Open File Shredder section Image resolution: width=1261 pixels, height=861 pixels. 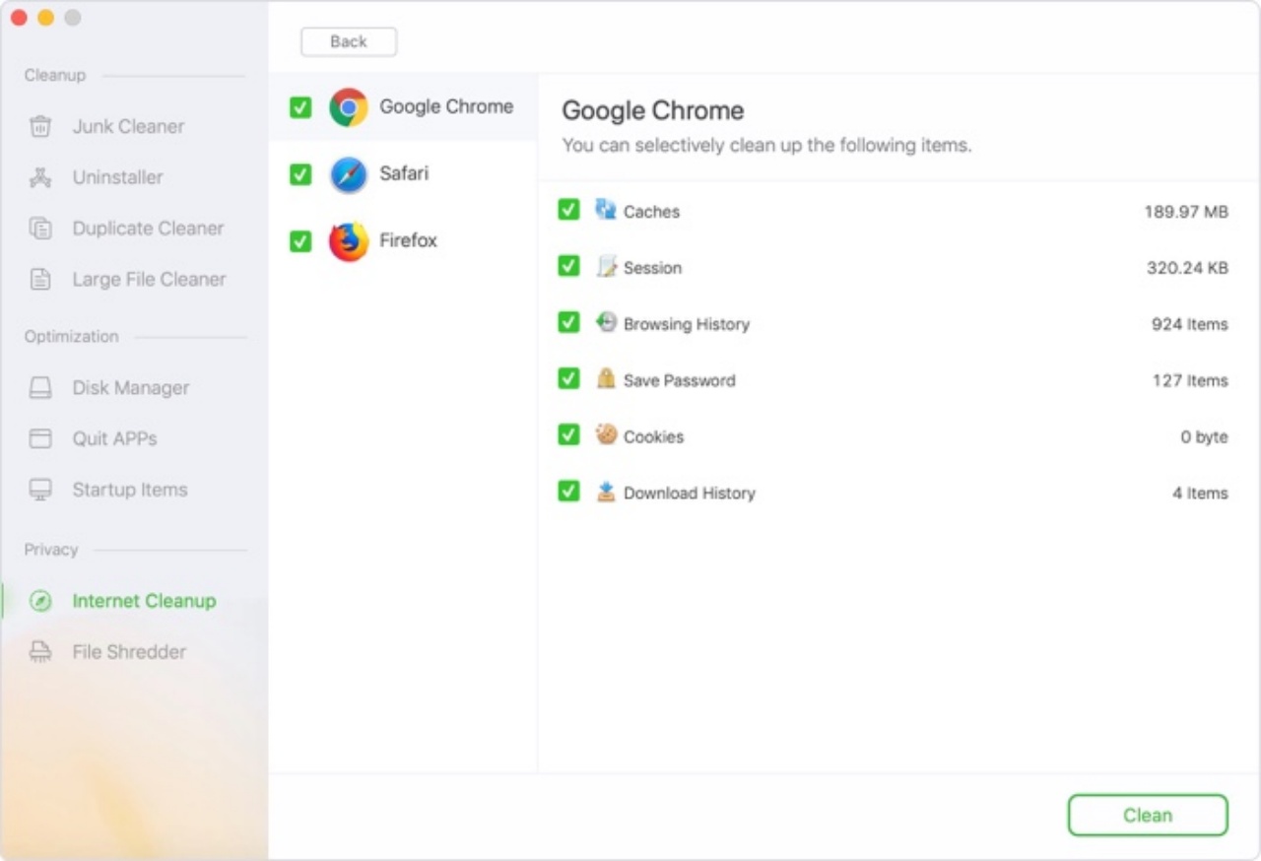tap(129, 652)
